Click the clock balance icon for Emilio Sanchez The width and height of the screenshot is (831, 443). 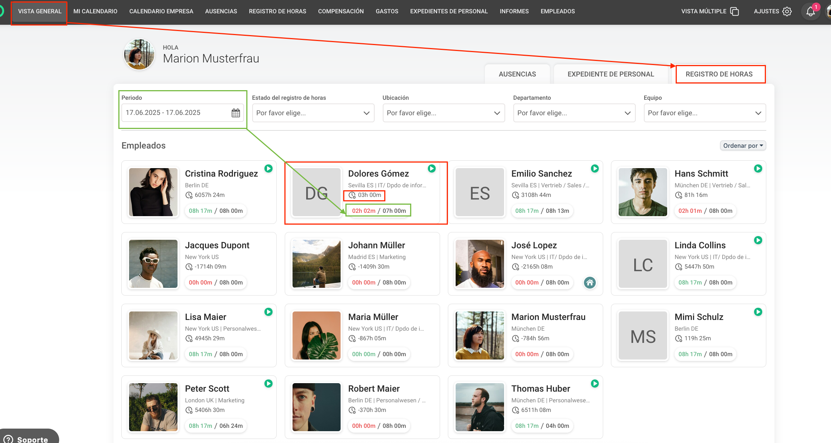point(515,195)
